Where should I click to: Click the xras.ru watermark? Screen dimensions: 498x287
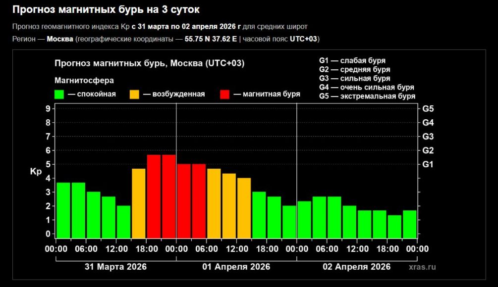(422, 267)
